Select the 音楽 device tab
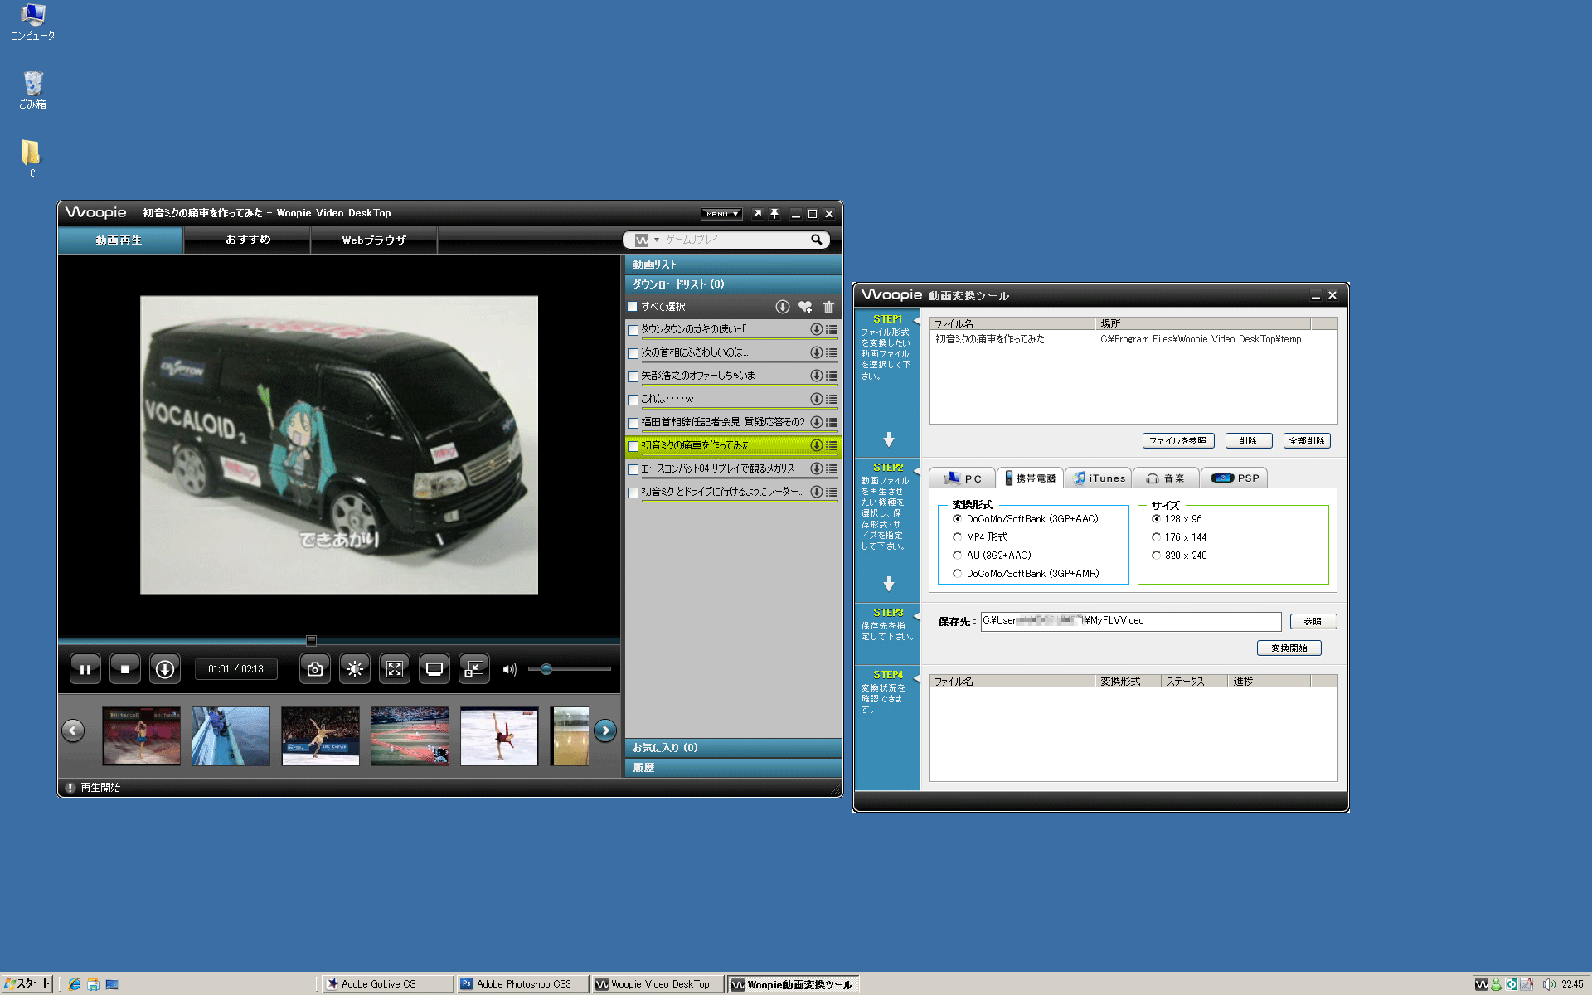Viewport: 1592px width, 995px height. (1166, 478)
